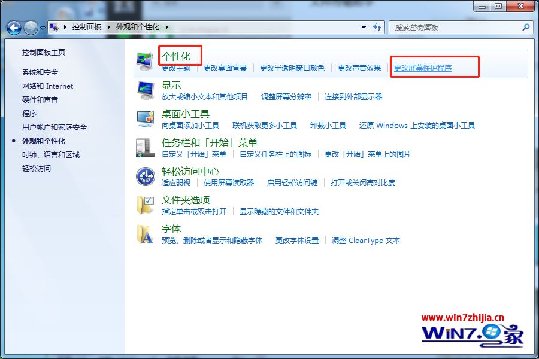Select 网络和 Internet in the sidebar
Screen dimensions: 539x359
tap(47, 86)
